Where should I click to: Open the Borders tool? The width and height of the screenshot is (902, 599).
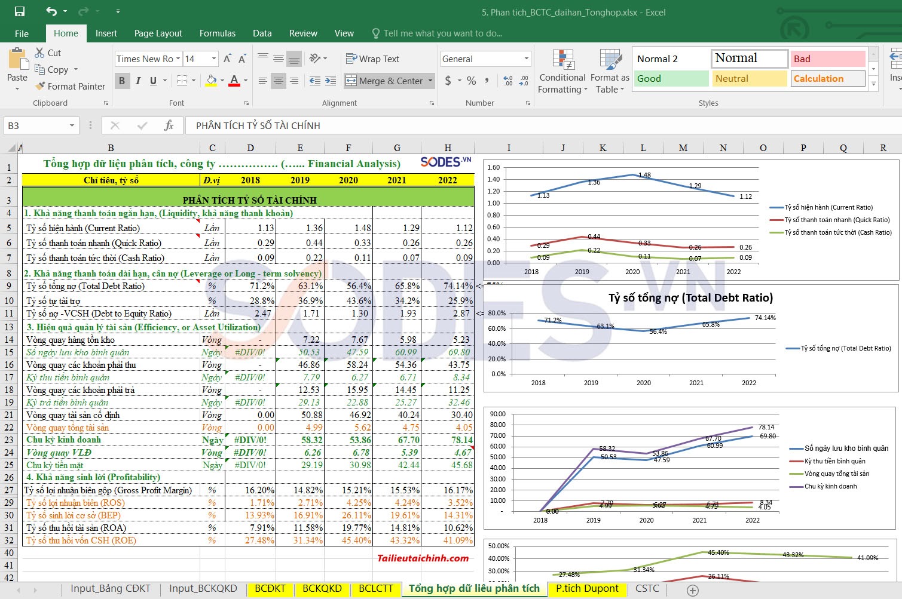[x=182, y=81]
